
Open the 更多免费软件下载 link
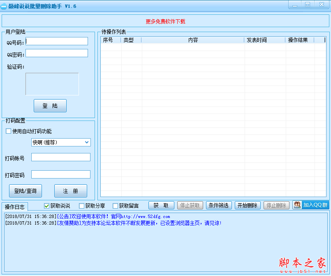(x=165, y=21)
